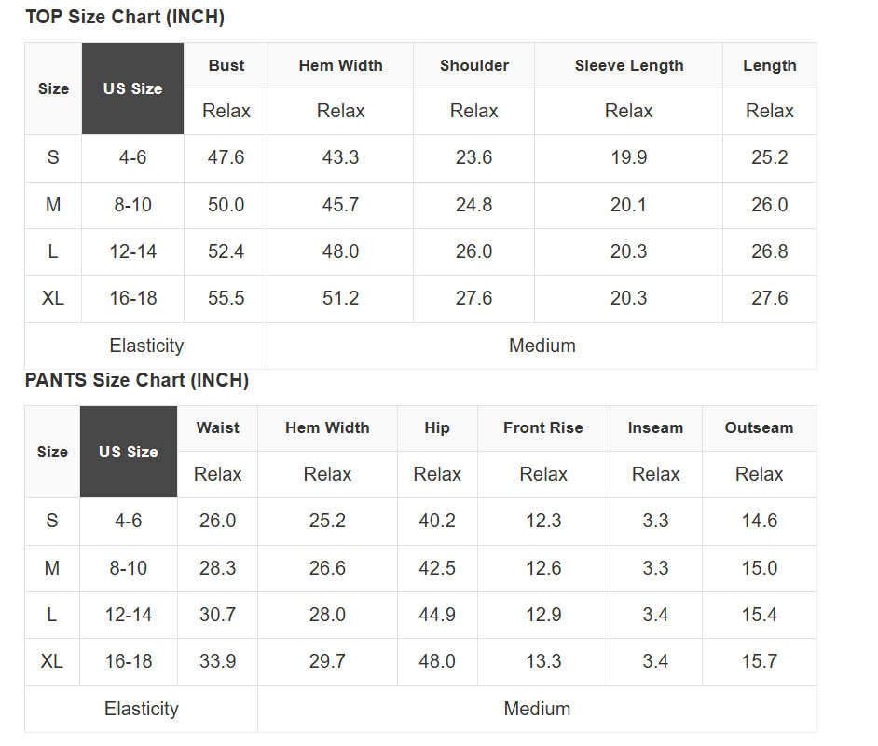The image size is (878, 746).
Task: Click the Front Rise column header
Action: pos(543,428)
